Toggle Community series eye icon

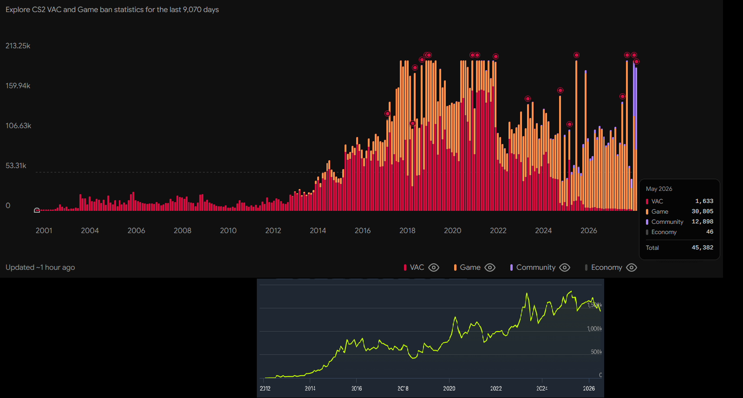point(565,268)
